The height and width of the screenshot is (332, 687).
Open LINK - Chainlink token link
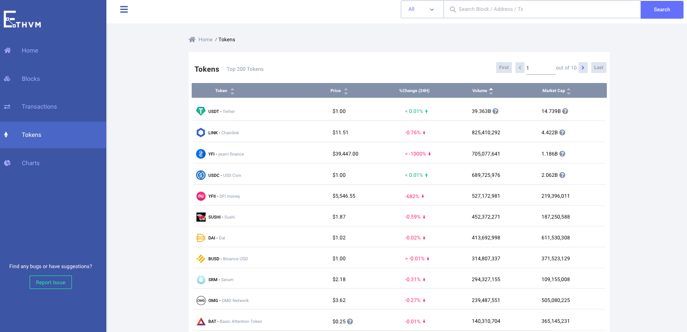click(223, 133)
